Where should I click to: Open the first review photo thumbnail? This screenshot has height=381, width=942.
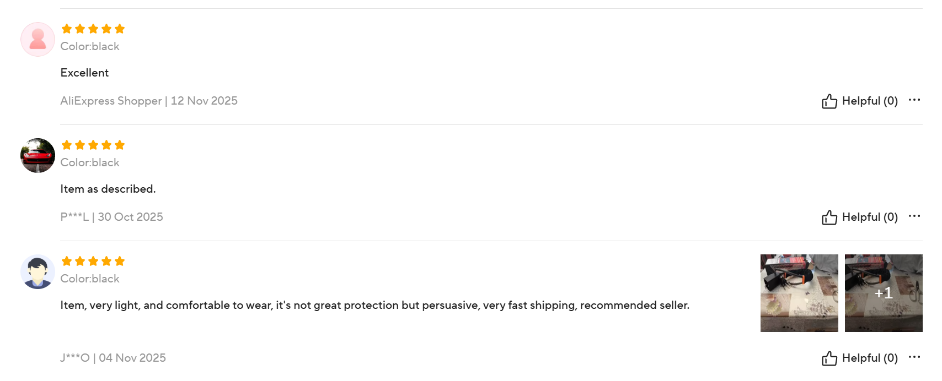point(799,293)
